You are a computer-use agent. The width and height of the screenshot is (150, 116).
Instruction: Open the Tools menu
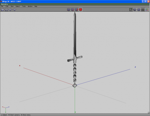click(24, 6)
